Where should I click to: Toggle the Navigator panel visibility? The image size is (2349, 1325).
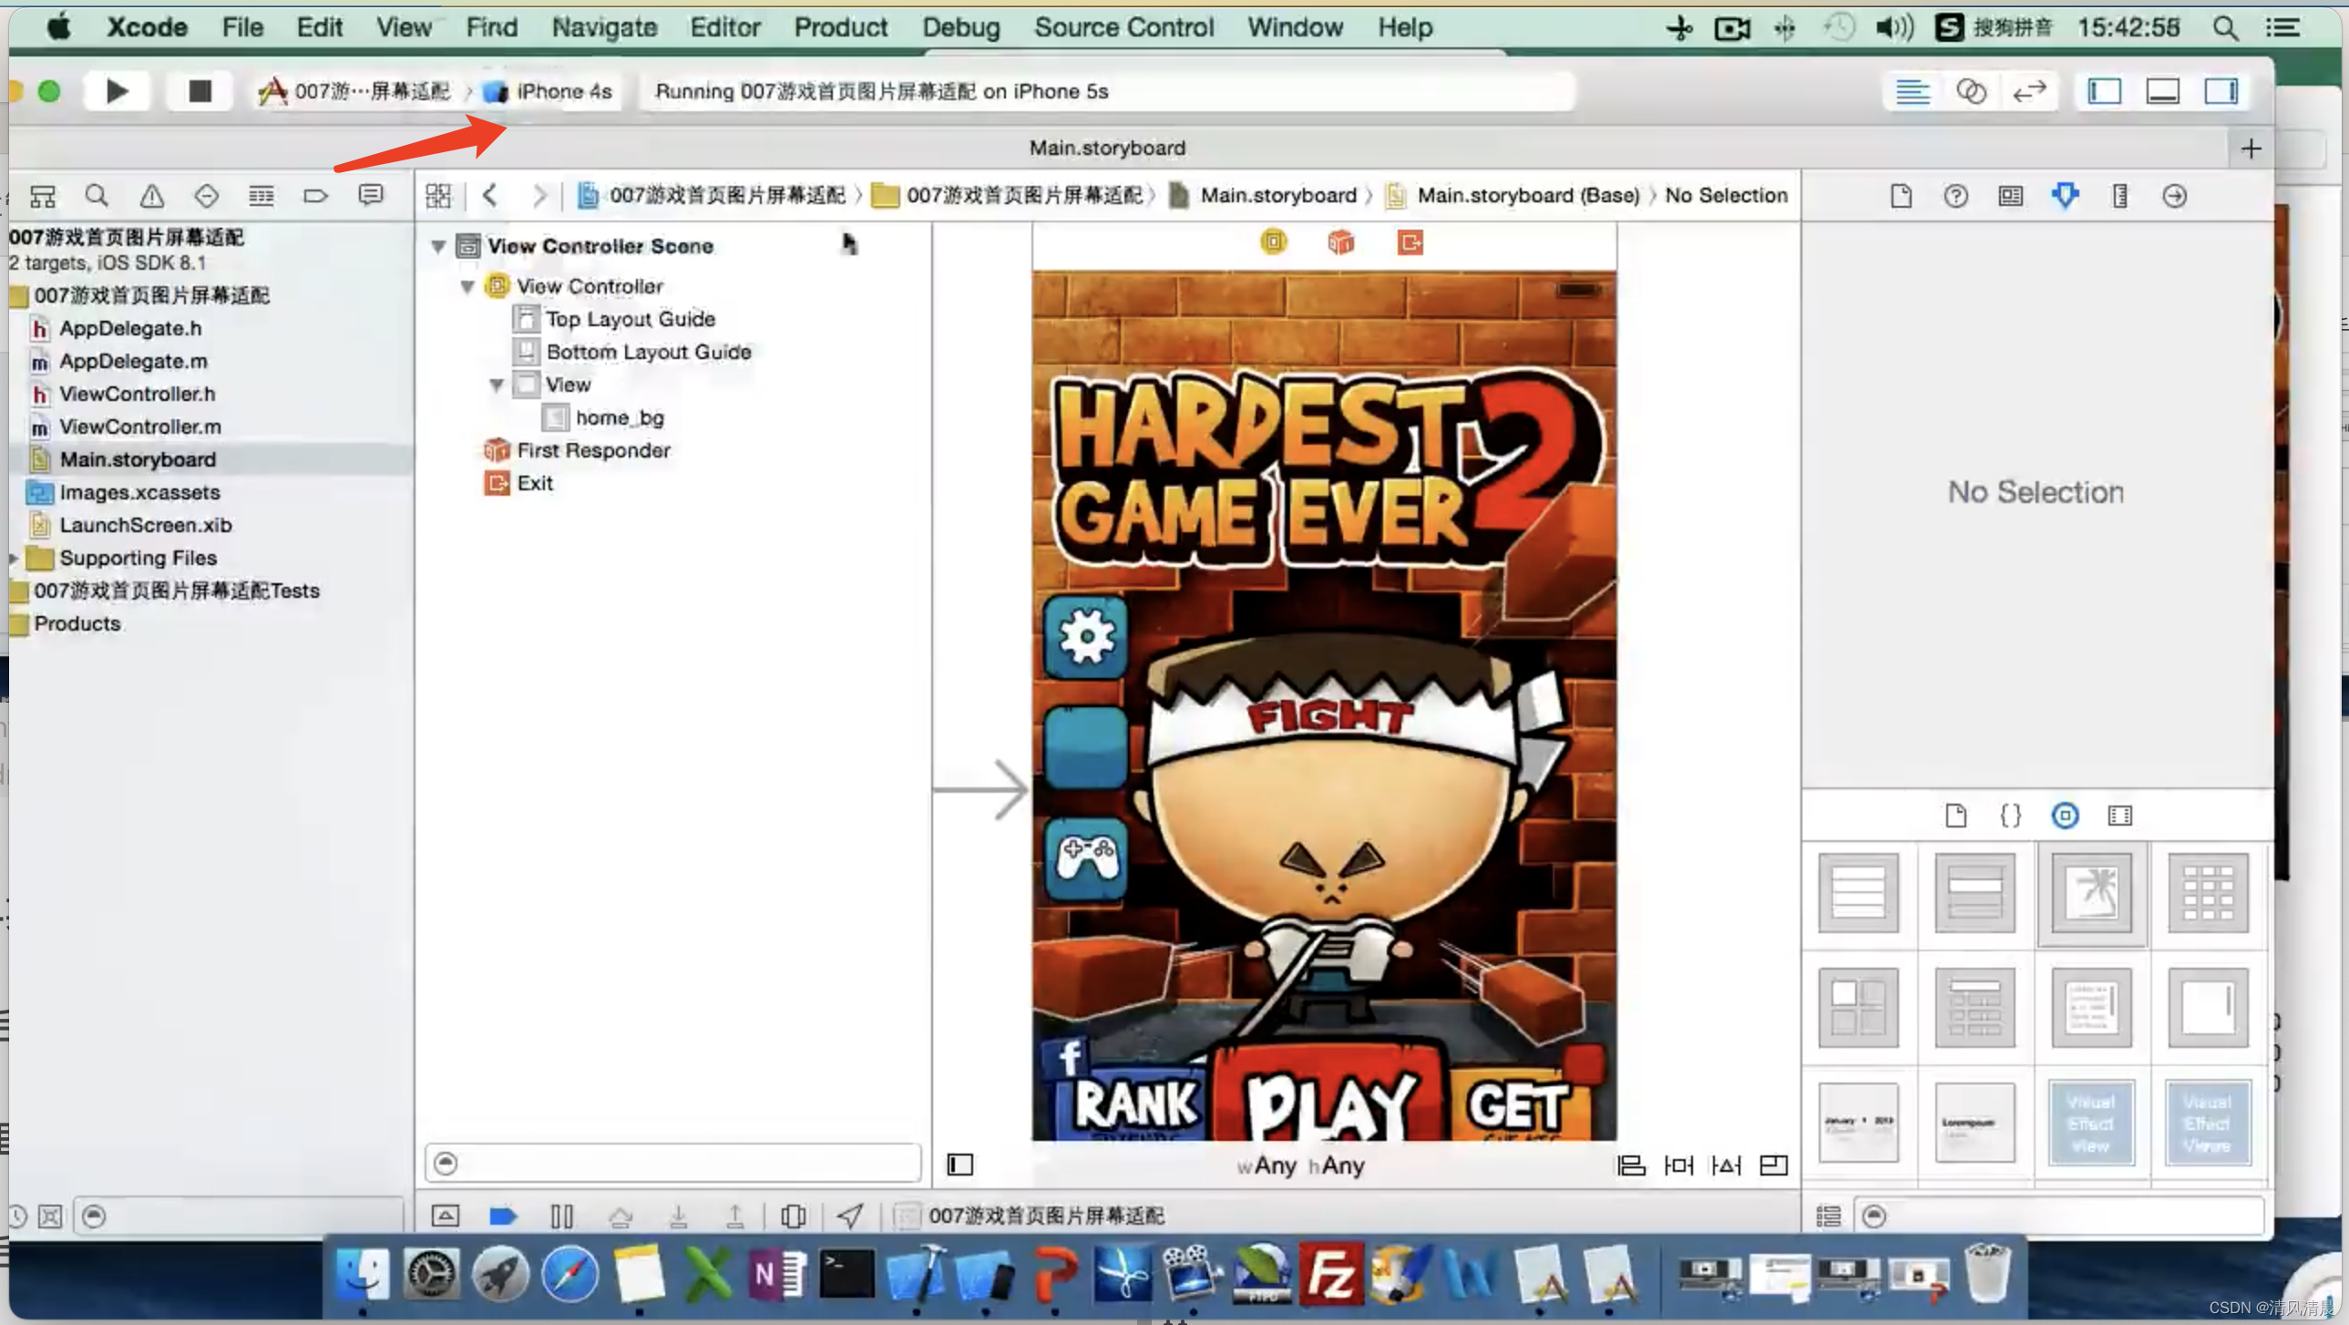pyautogui.click(x=2105, y=91)
